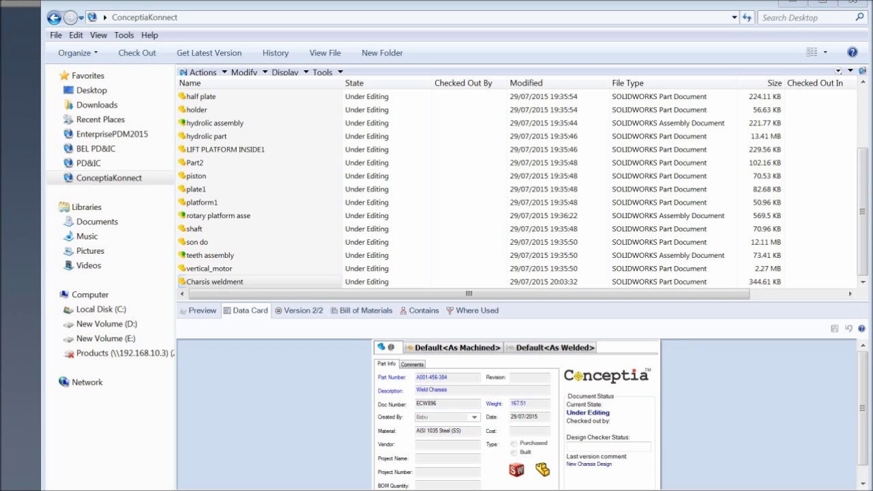
Task: Open the Modify dropdown menu
Action: (249, 72)
